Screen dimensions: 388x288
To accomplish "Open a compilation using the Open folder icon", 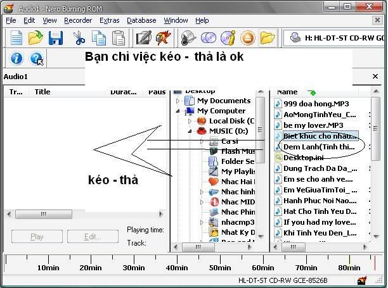I will [x=36, y=37].
